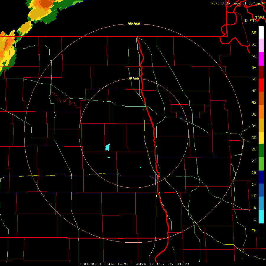Click the gold swatch near 34
This screenshot has height=266, width=266.
pos(261,125)
